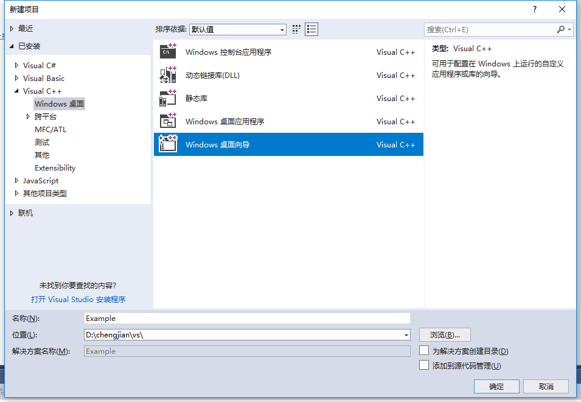Image resolution: width=581 pixels, height=402 pixels.
Task: Select the Windows 桌面应用程序 template icon
Action: click(x=168, y=121)
